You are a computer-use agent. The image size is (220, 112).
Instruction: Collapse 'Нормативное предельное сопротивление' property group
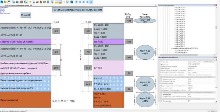161,77
